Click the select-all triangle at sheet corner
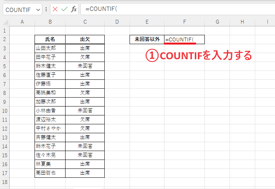 click(x=5, y=22)
